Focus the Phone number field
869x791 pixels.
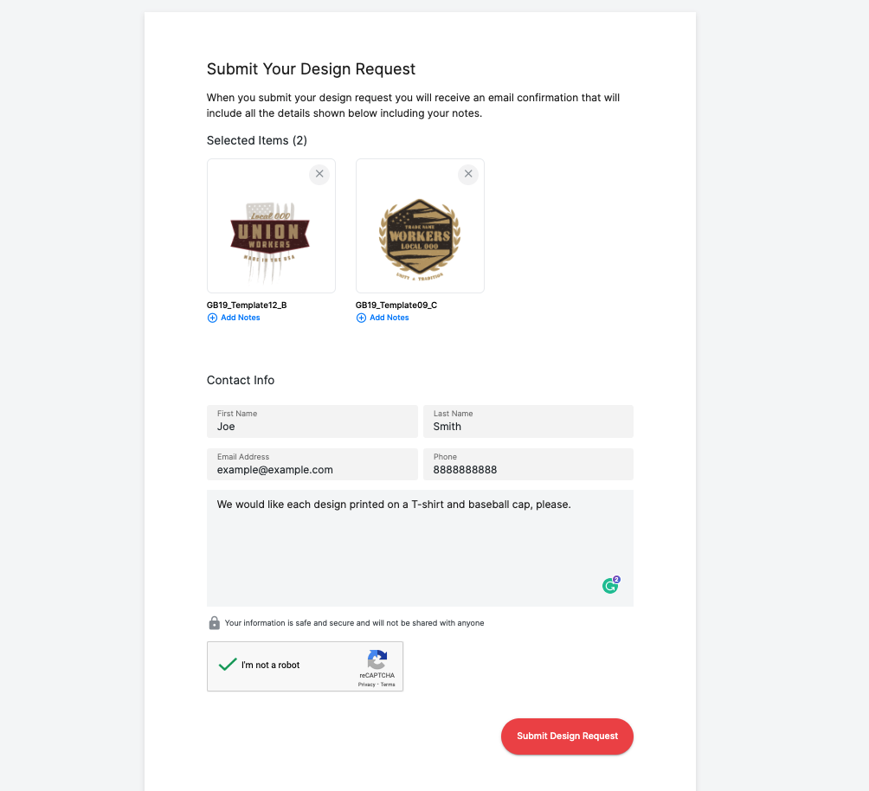click(528, 465)
